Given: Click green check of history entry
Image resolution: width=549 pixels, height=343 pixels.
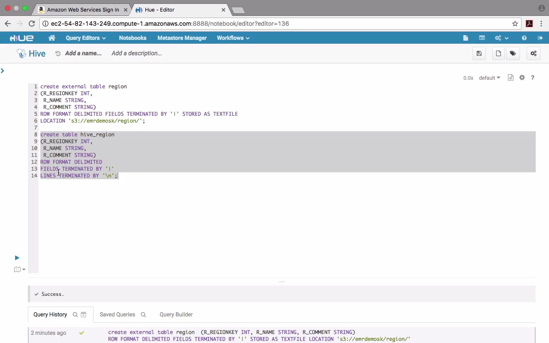Looking at the screenshot, I should pyautogui.click(x=81, y=333).
